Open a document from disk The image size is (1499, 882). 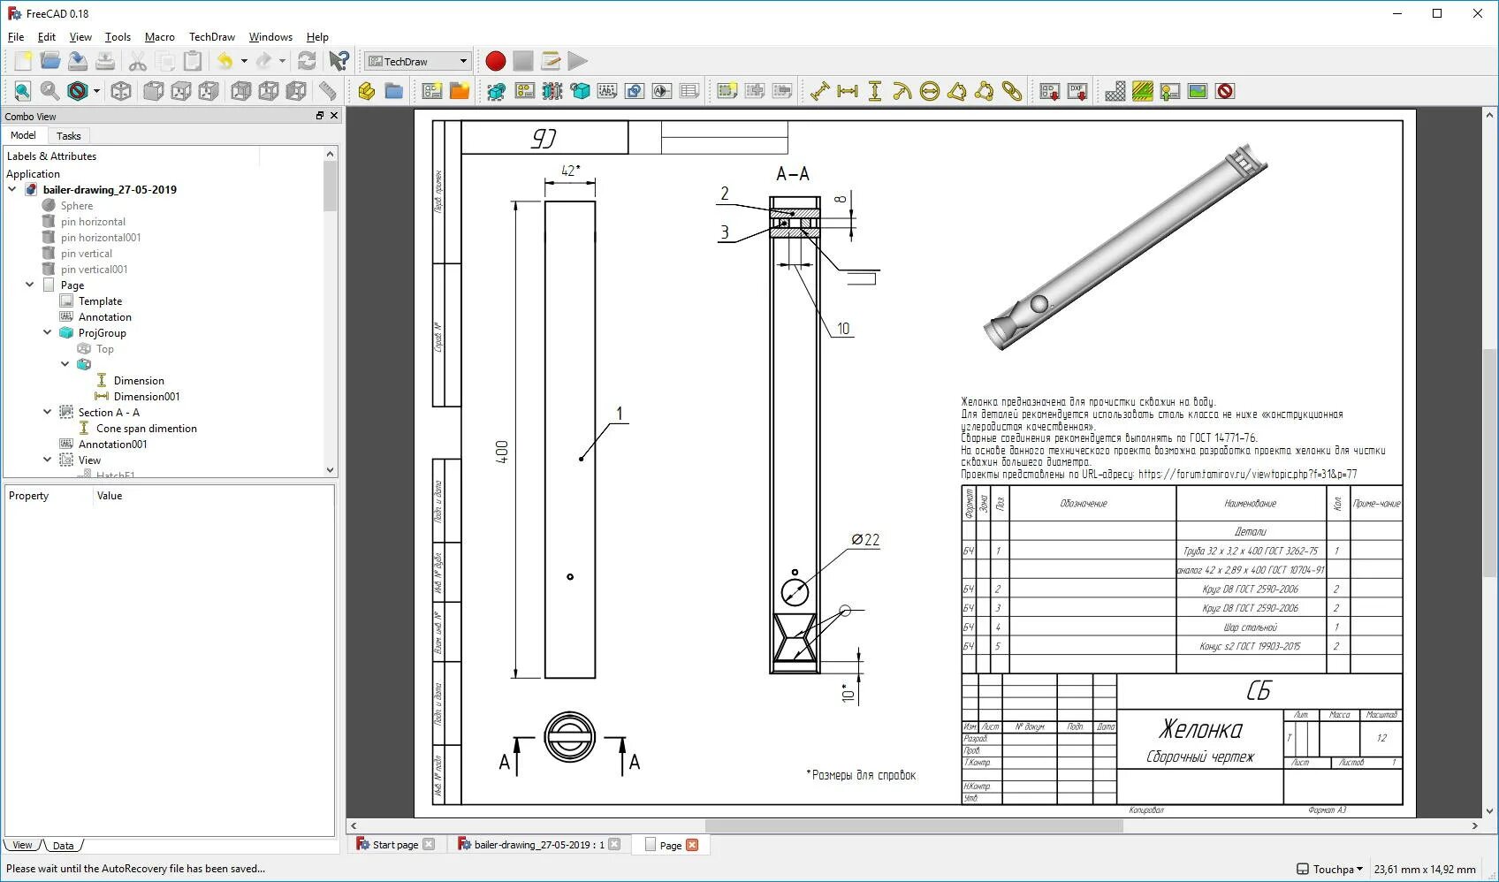pyautogui.click(x=50, y=61)
